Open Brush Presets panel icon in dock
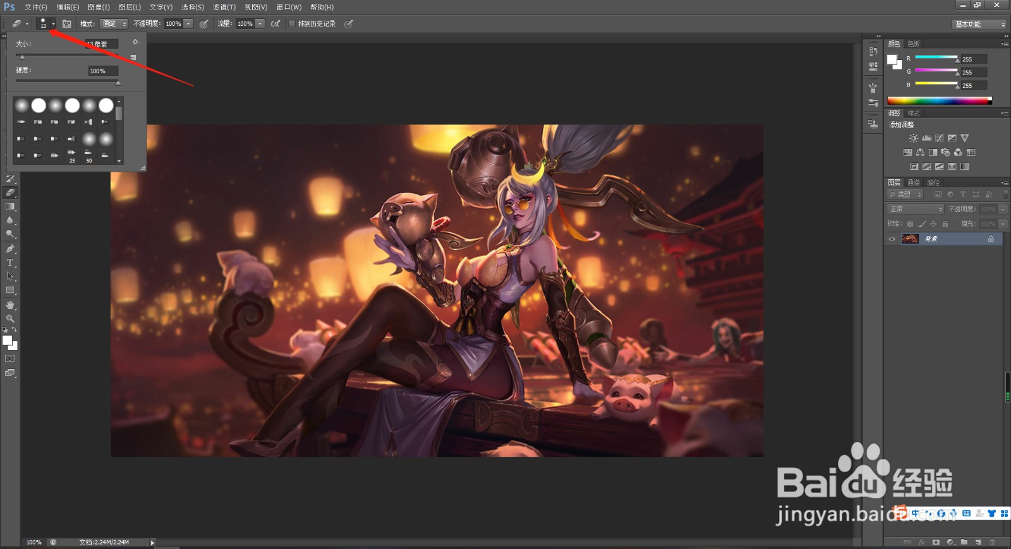The width and height of the screenshot is (1011, 549). point(873,102)
